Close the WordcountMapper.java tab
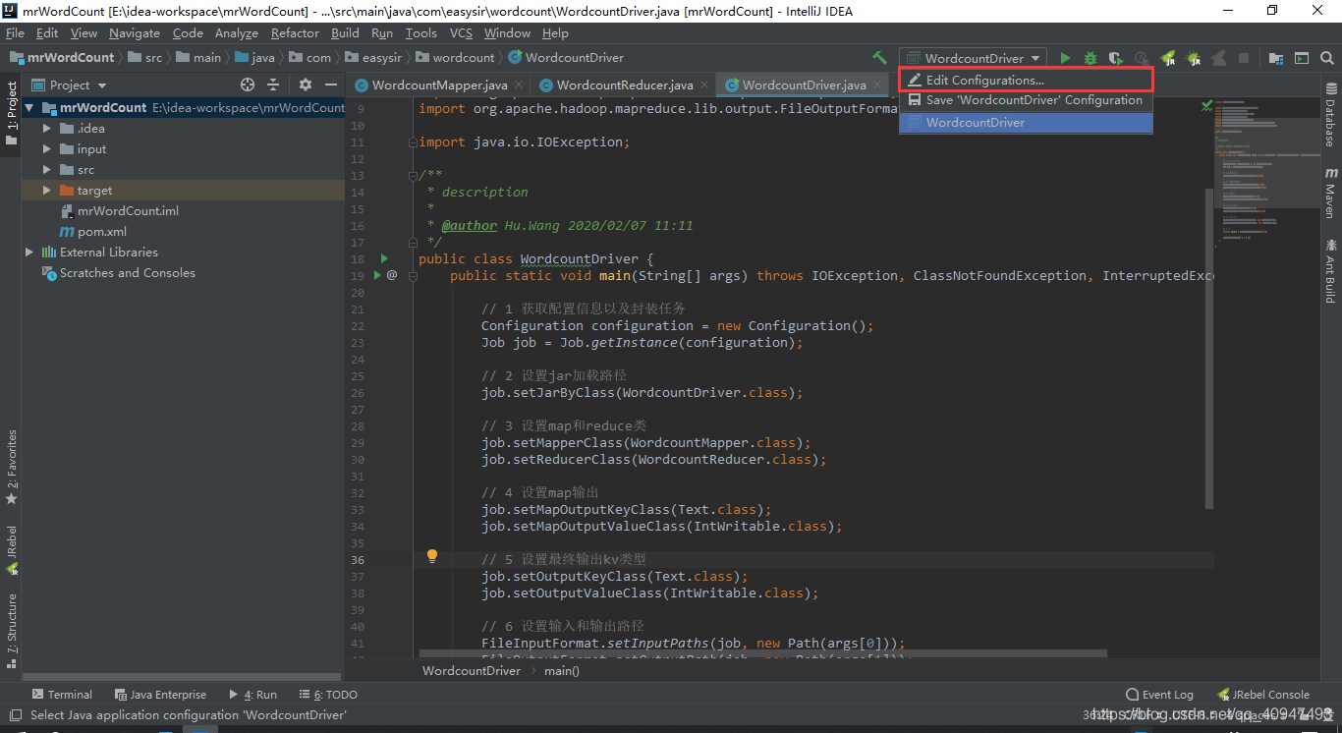The width and height of the screenshot is (1342, 733). click(519, 85)
